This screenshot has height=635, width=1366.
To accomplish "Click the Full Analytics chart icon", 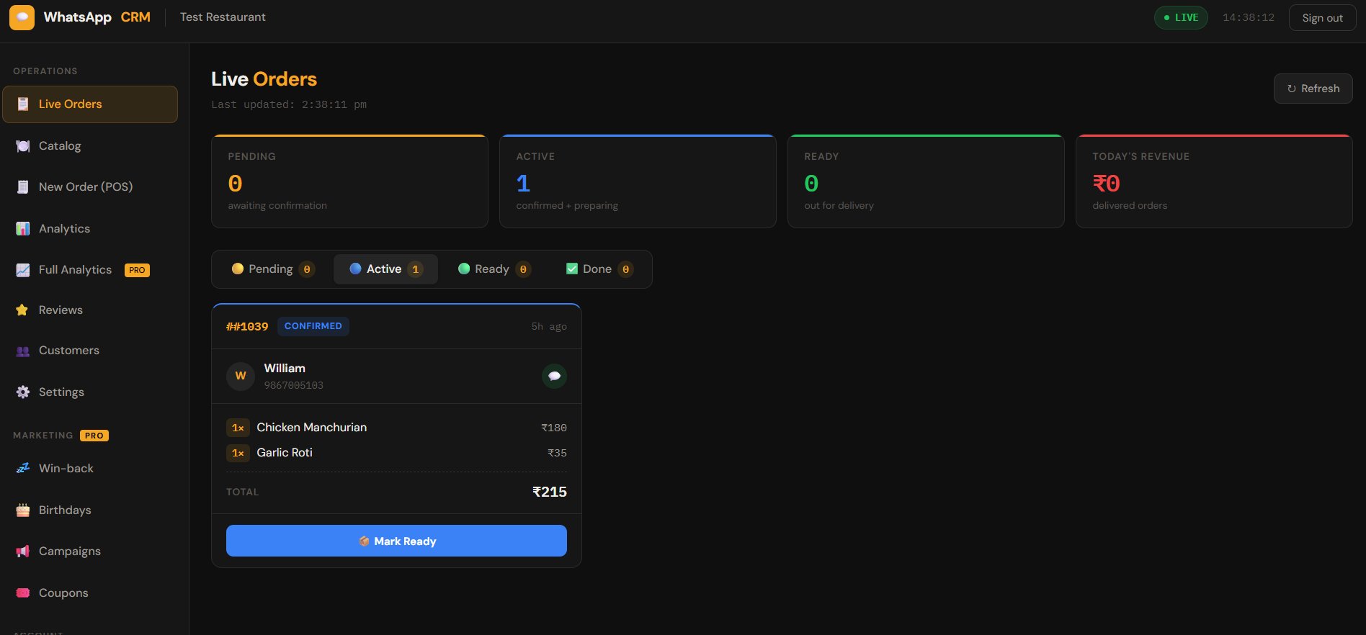I will click(x=23, y=270).
